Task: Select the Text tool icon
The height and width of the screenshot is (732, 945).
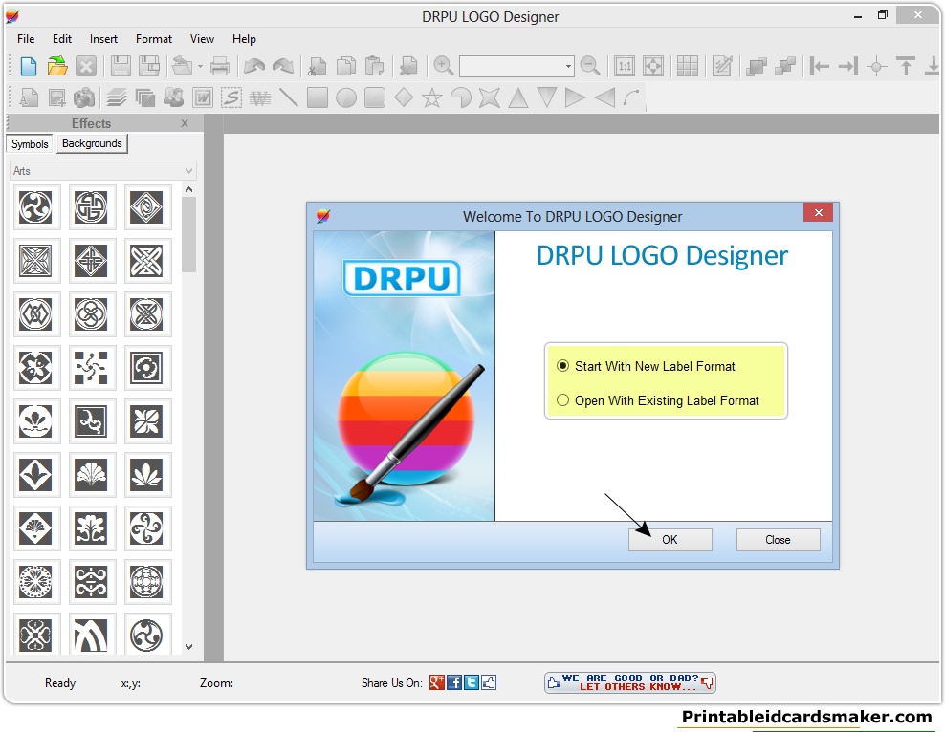Action: pos(29,97)
